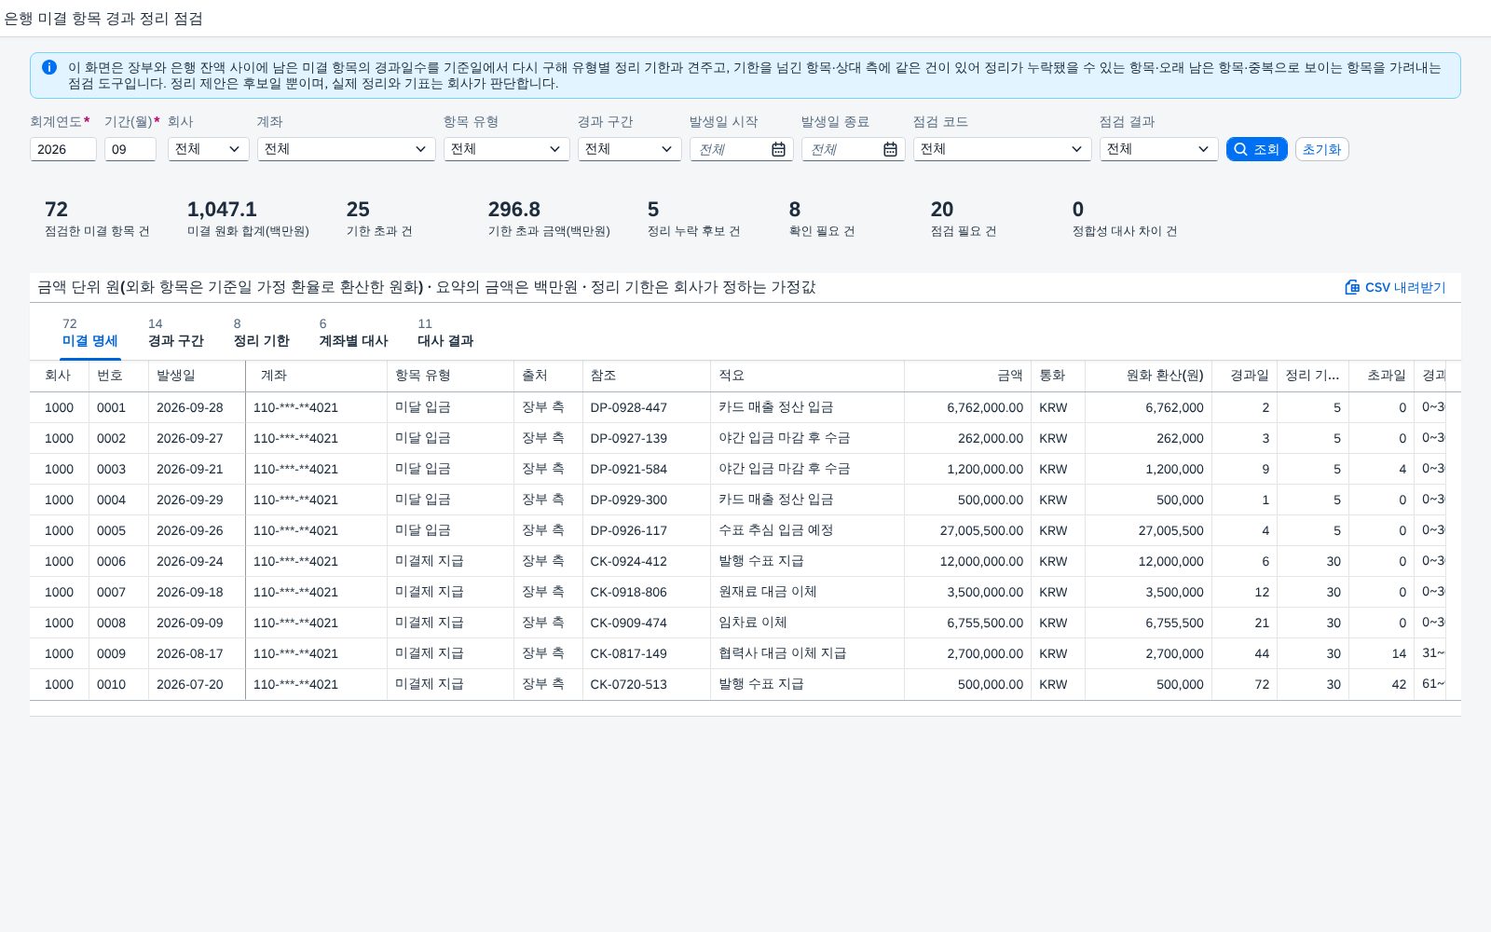Click the CSV 내려받기 download link
This screenshot has width=1491, height=932.
(1395, 287)
